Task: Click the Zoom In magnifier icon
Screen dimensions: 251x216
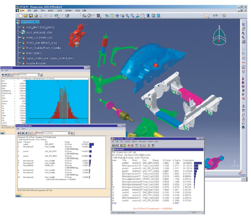Action: [127, 15]
